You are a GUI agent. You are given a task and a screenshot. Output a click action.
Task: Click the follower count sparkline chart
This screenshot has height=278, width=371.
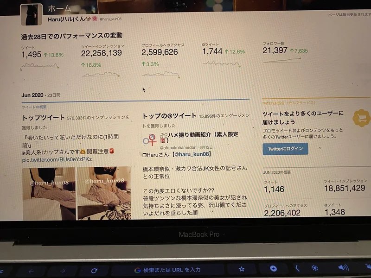[x=282, y=61]
